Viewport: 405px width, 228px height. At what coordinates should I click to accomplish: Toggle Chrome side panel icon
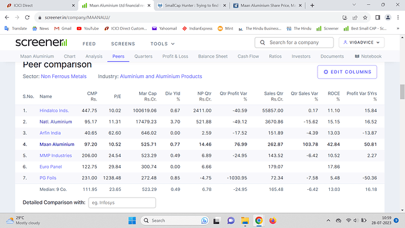[x=377, y=17]
